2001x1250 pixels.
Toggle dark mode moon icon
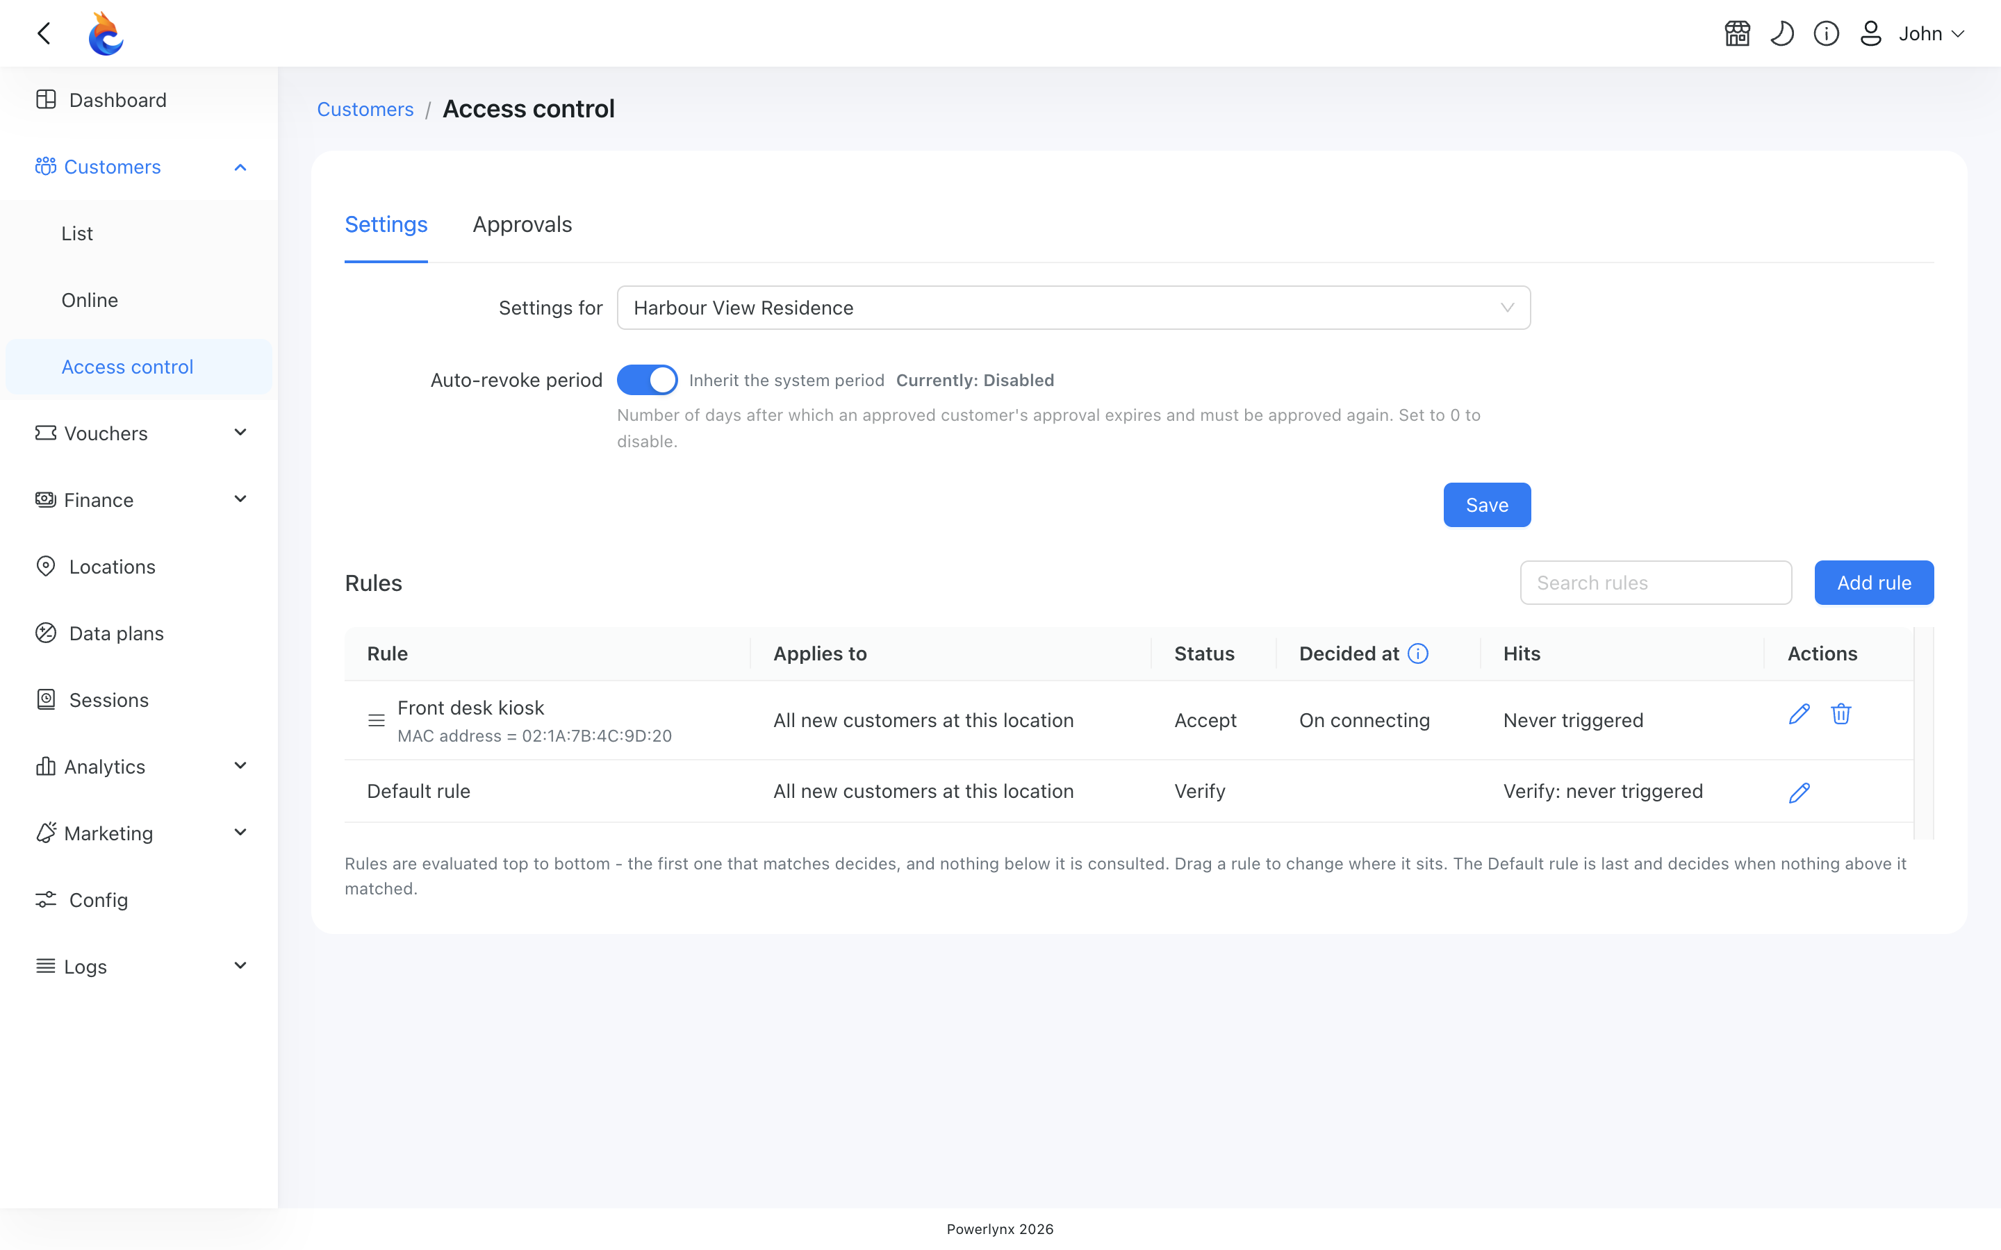(x=1782, y=33)
